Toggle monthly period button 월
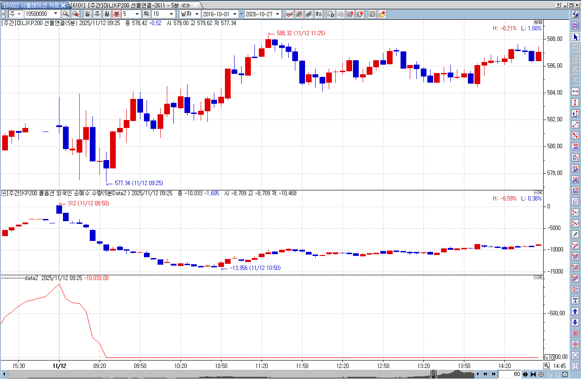This screenshot has height=379, width=581. [107, 14]
